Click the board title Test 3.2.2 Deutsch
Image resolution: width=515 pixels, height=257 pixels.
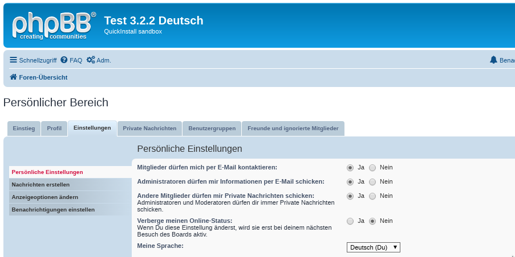click(x=154, y=20)
